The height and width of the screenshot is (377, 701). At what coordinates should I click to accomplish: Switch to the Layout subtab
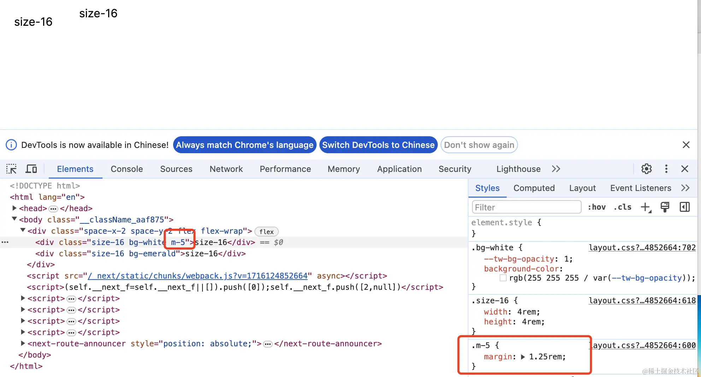point(583,188)
